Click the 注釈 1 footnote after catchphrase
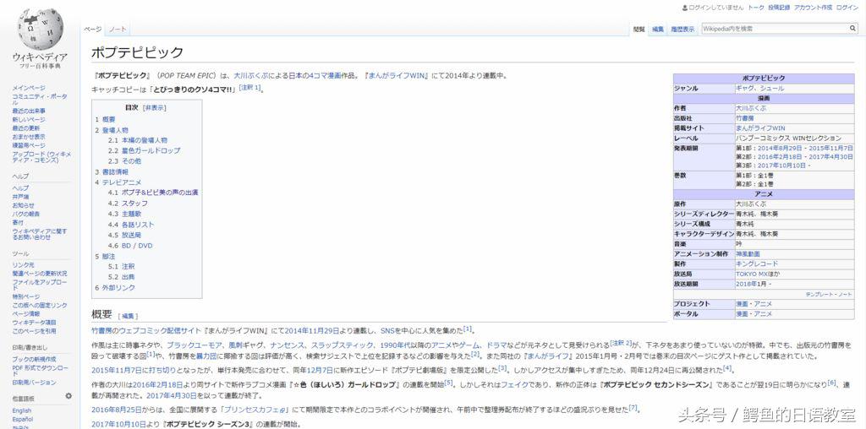Screen dimensions: 866x429 coord(249,87)
